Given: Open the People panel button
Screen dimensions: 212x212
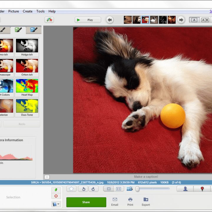Looking at the screenshot, I should tap(185, 189).
